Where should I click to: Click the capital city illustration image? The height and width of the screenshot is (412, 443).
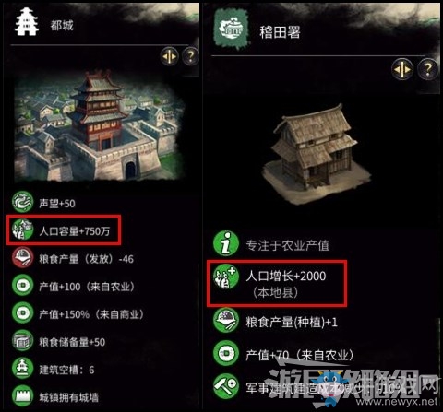click(x=99, y=125)
